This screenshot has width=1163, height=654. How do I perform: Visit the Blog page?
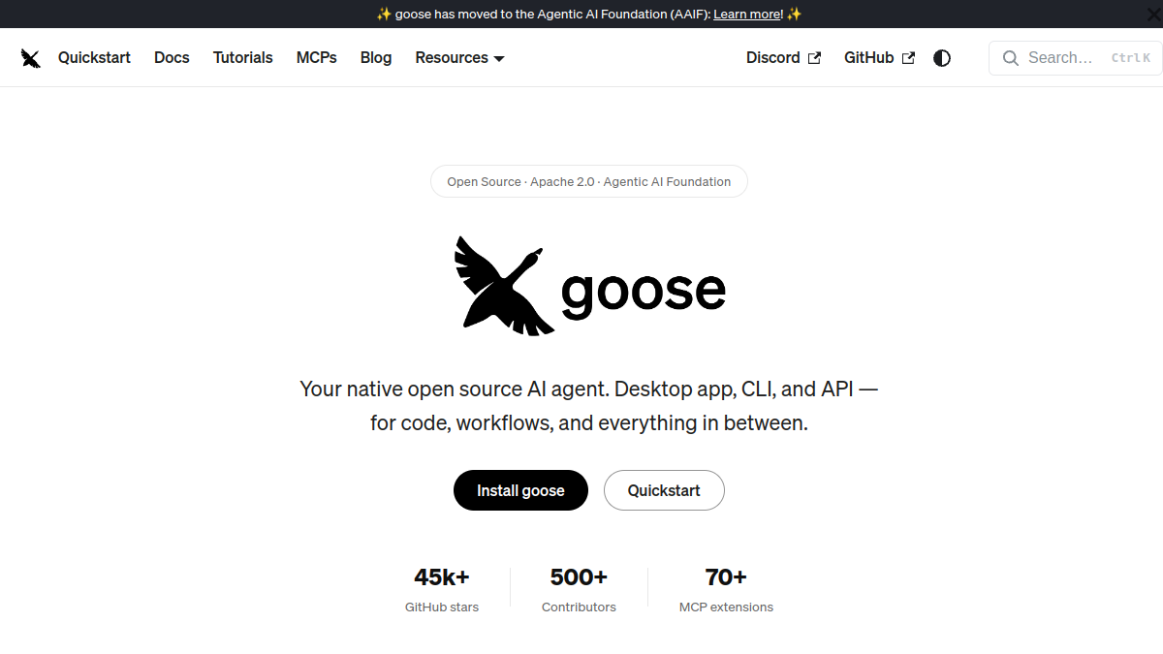pyautogui.click(x=376, y=58)
